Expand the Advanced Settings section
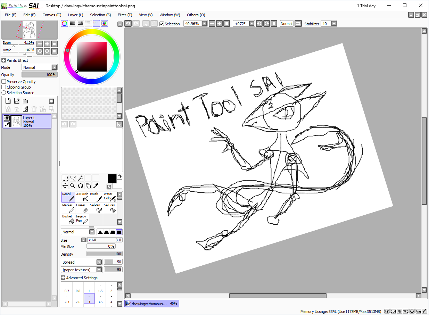The image size is (429, 315). [63, 278]
